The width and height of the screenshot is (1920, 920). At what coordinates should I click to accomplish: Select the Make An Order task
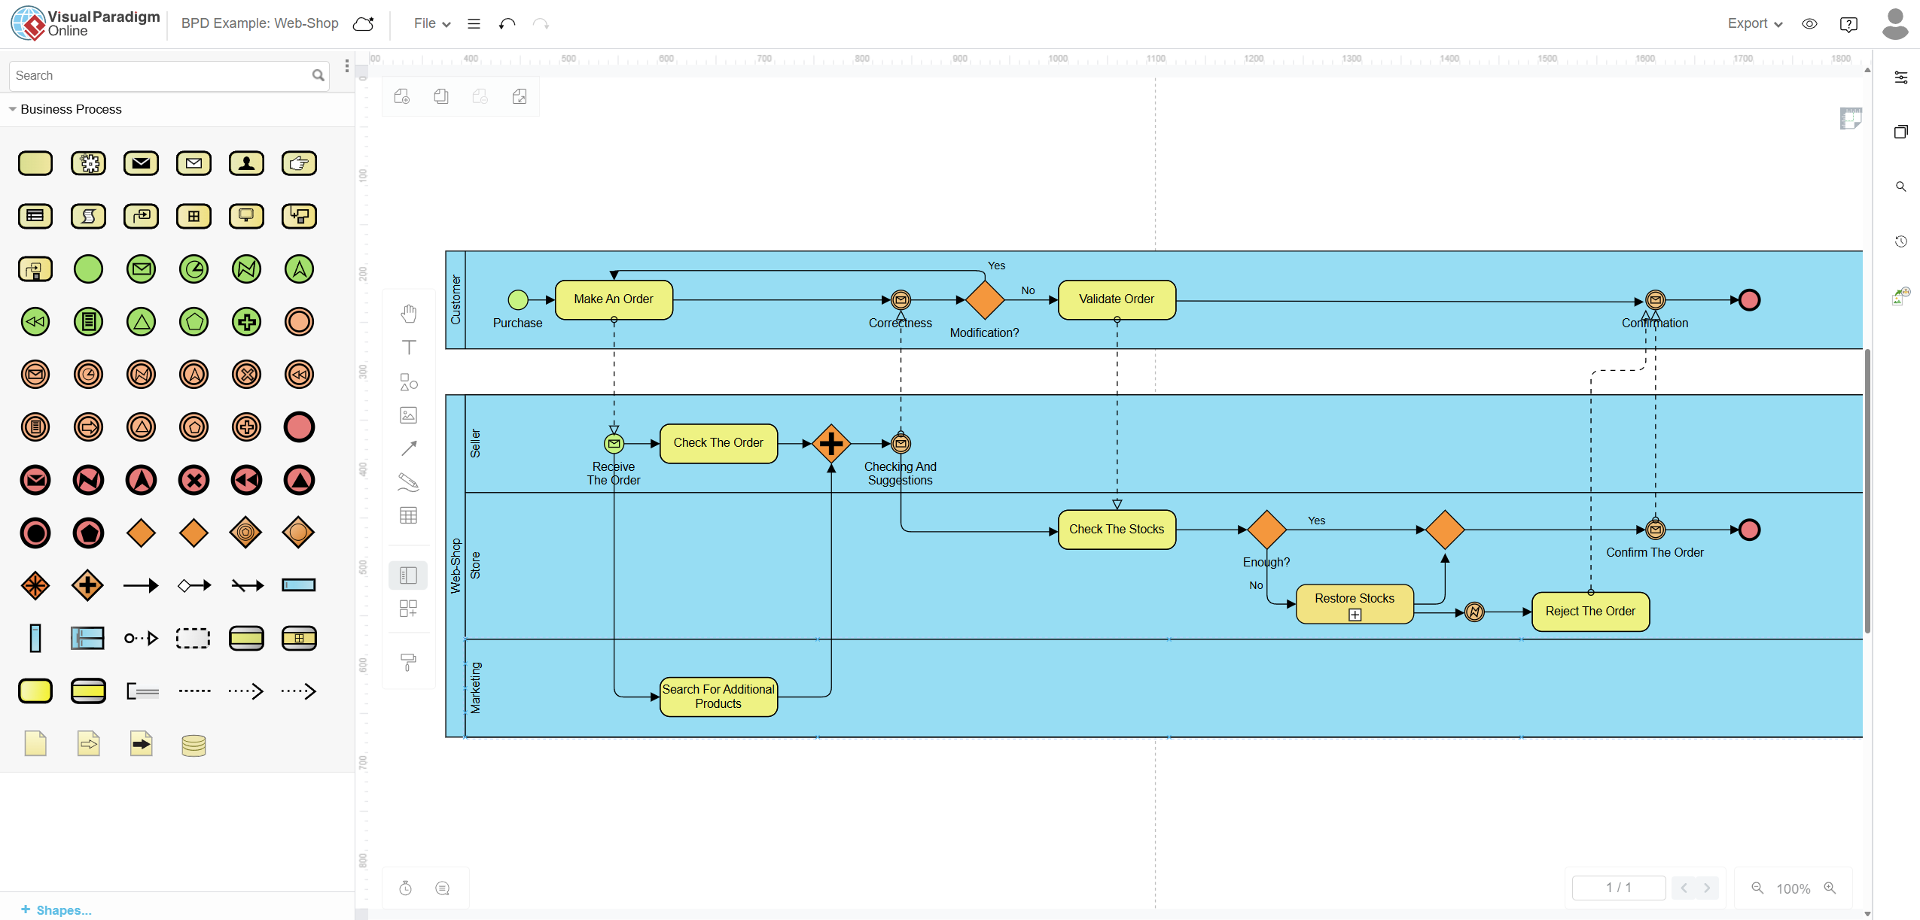click(614, 299)
